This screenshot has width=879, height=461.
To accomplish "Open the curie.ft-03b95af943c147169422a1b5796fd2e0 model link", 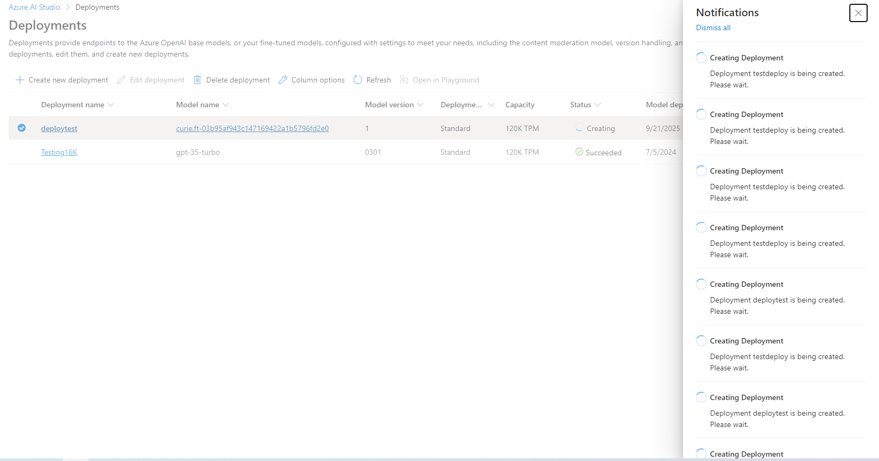I will click(252, 128).
